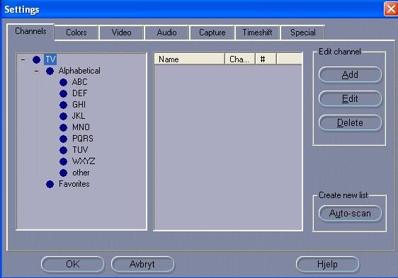Select the WXYZ channel group

point(84,161)
